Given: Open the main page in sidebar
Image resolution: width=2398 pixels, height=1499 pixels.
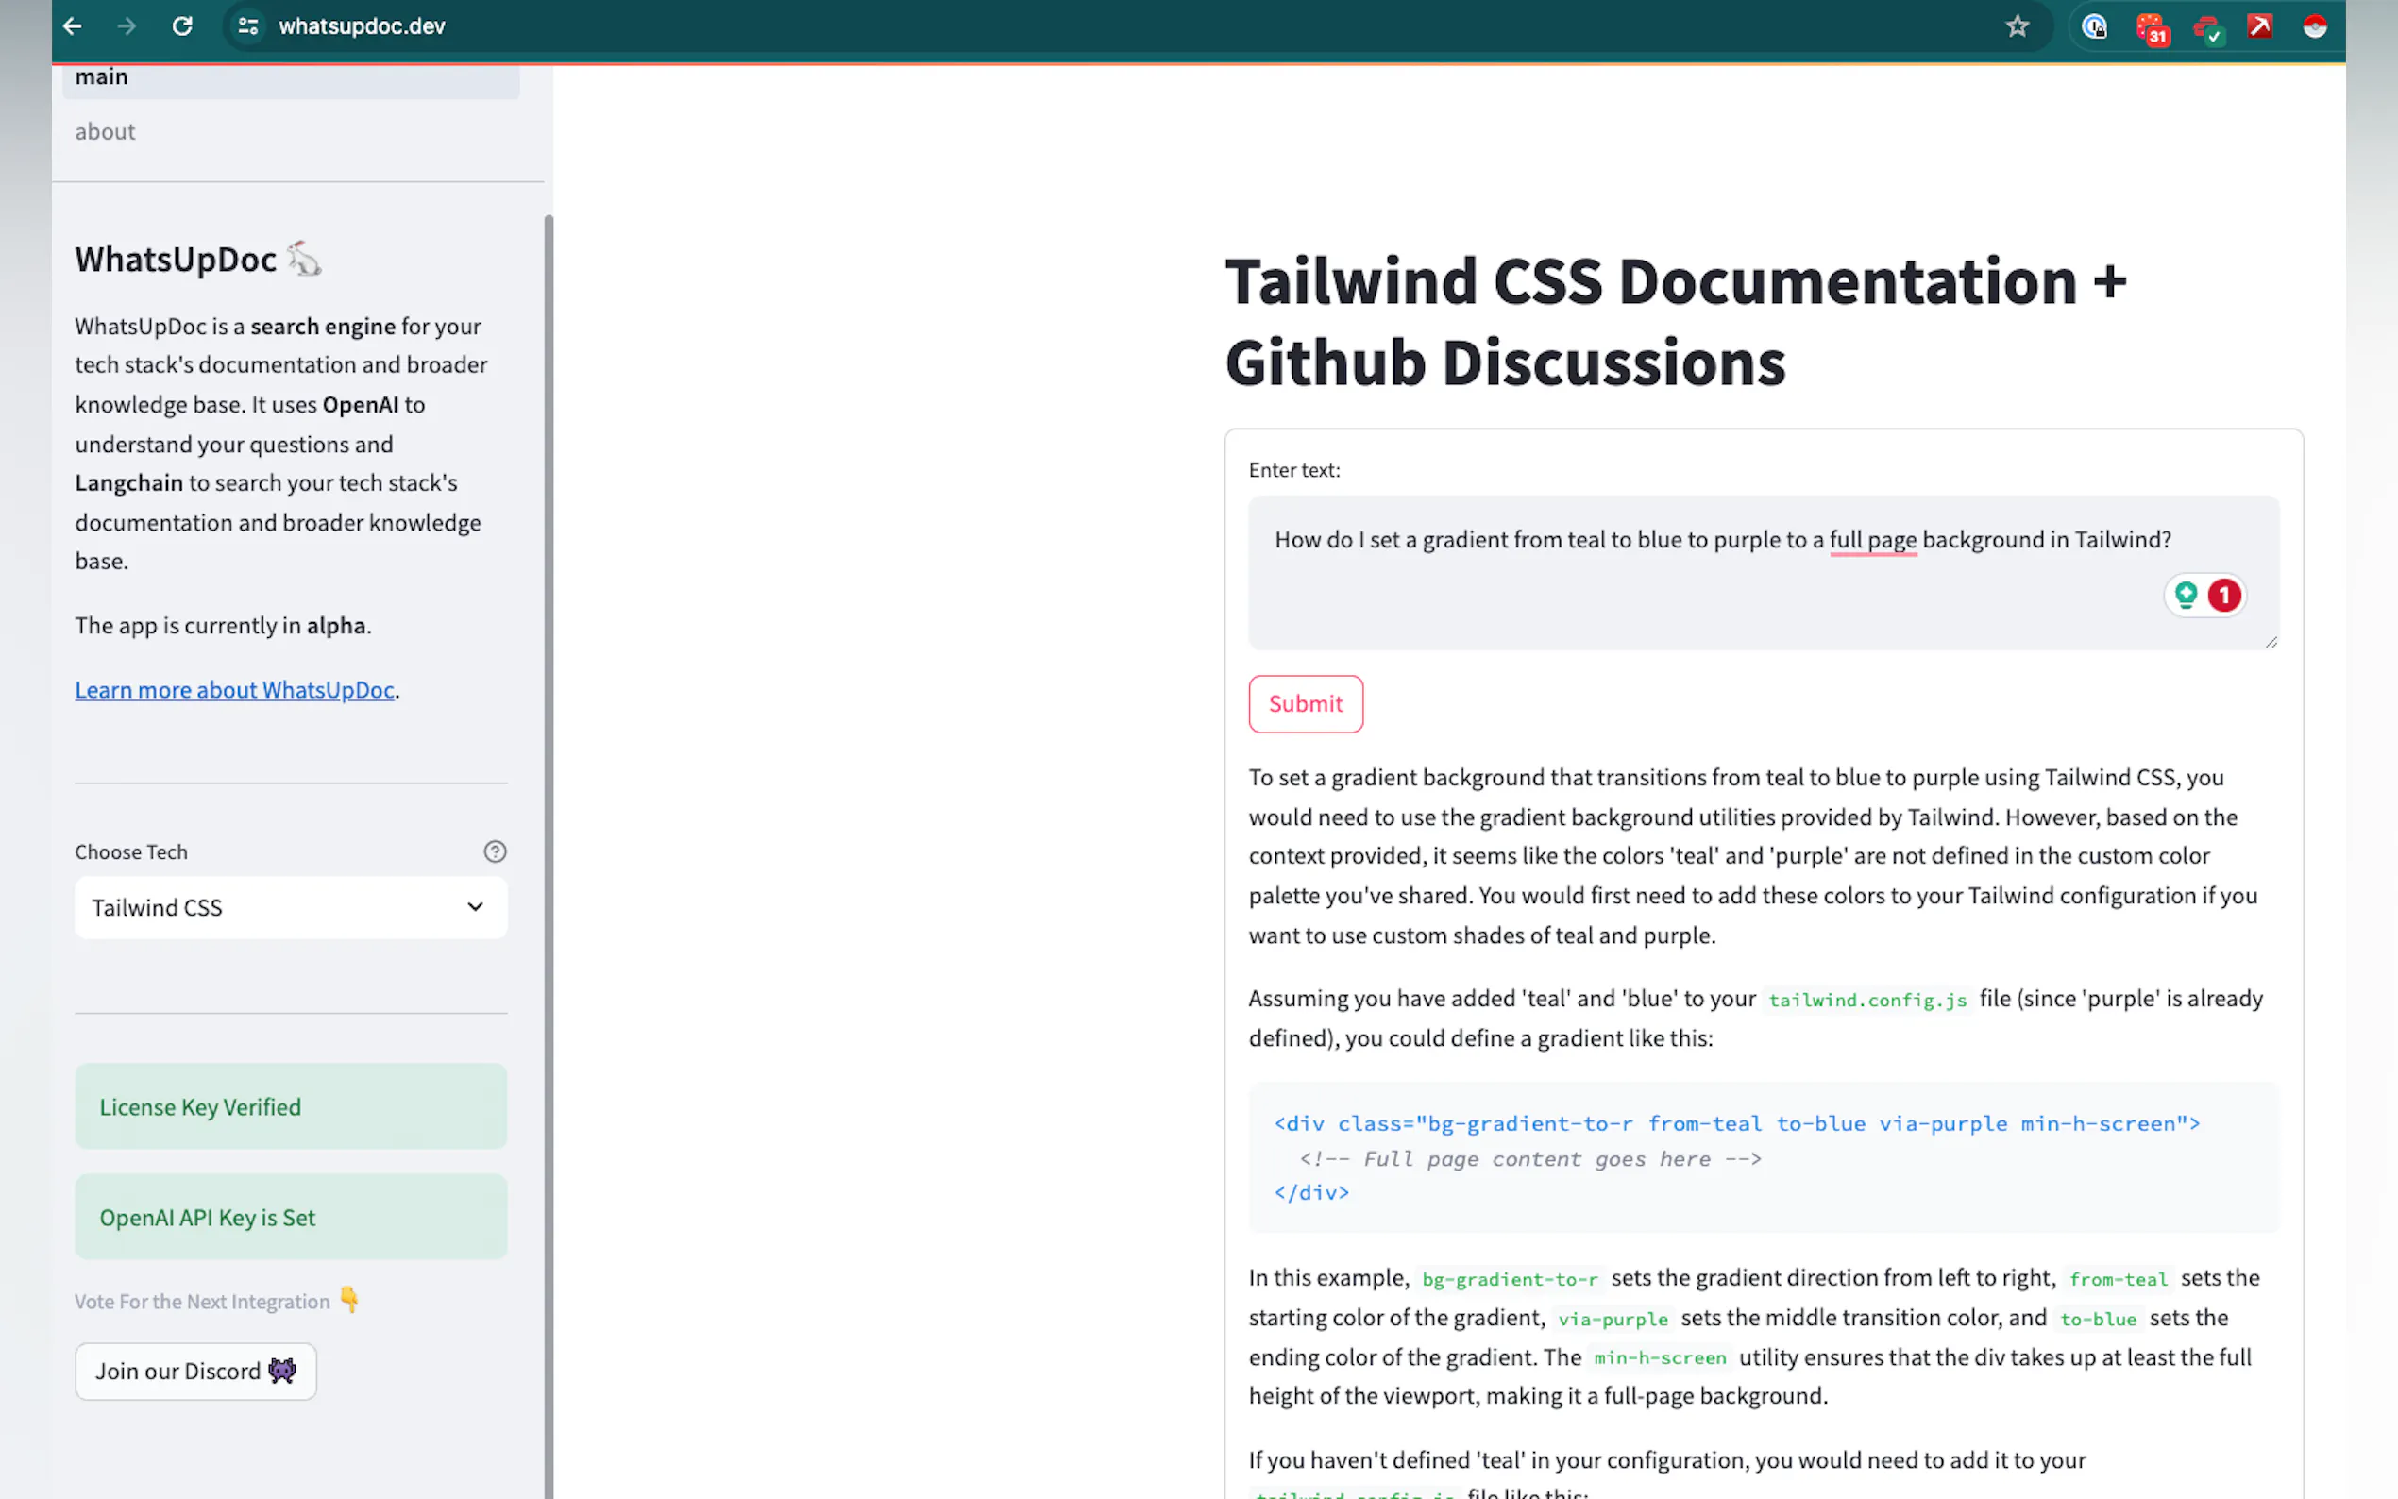Looking at the screenshot, I should (x=101, y=77).
